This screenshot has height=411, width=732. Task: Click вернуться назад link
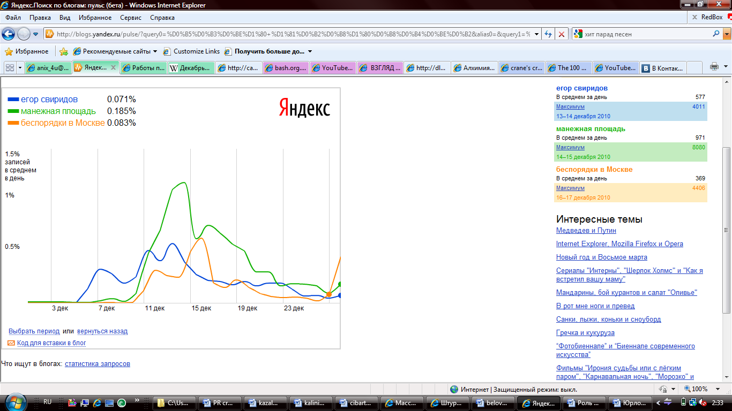tap(102, 331)
